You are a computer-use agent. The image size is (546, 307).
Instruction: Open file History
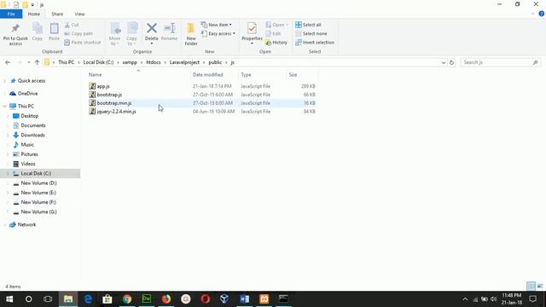point(276,42)
